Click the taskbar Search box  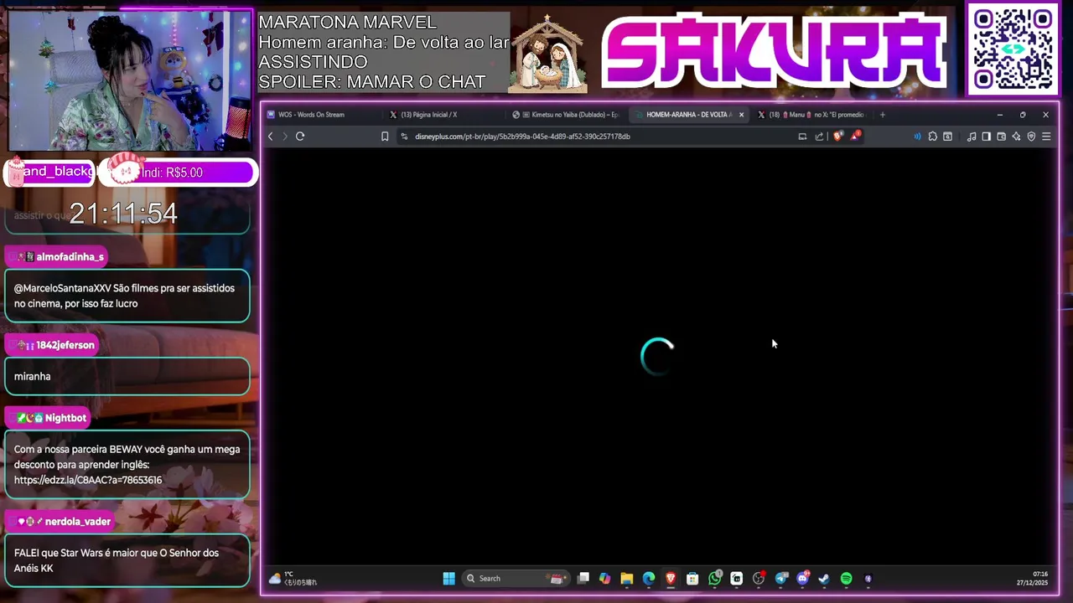[516, 579]
